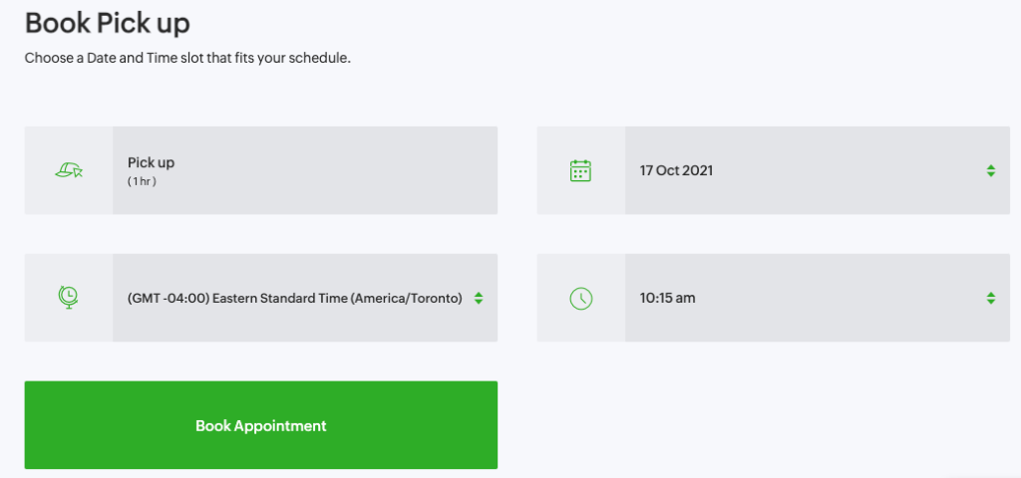Click the (1 hr) duration label
Screen dimensions: 1021x478
142,182
